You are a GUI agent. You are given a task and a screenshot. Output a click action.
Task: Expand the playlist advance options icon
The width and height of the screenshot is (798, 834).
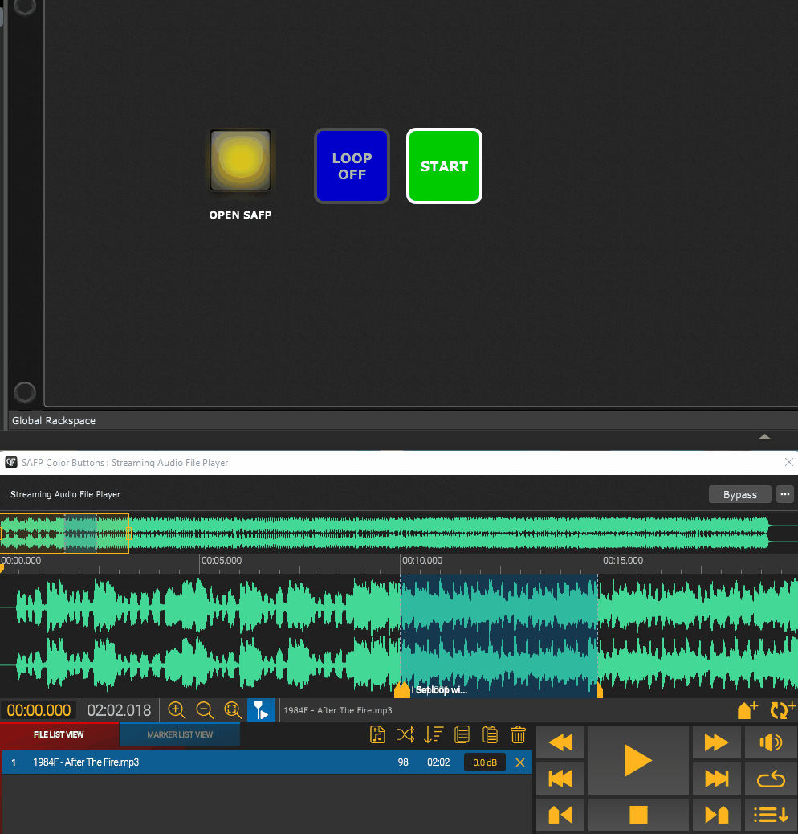(x=770, y=814)
